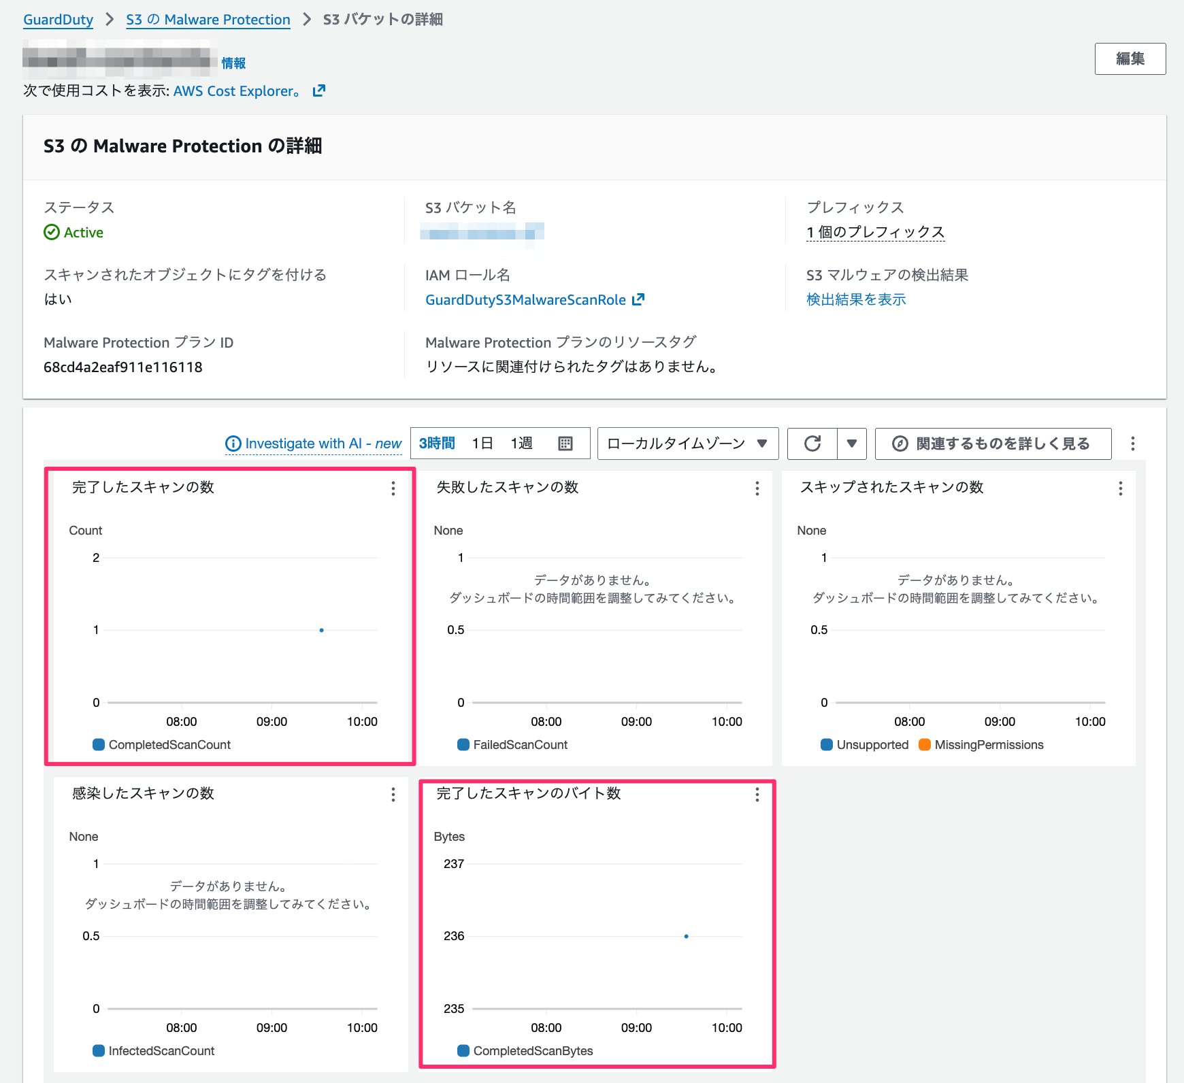Expand the auto-refresh interval dropdown arrow

pos(851,444)
